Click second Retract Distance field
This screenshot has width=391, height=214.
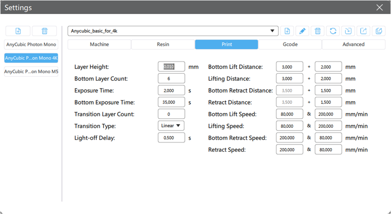328,102
